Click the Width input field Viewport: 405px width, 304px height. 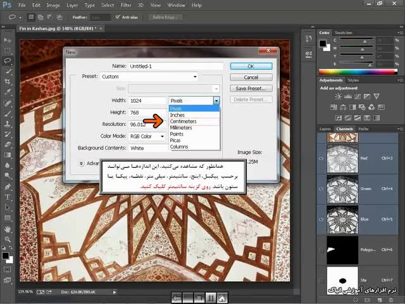pyautogui.click(x=146, y=101)
